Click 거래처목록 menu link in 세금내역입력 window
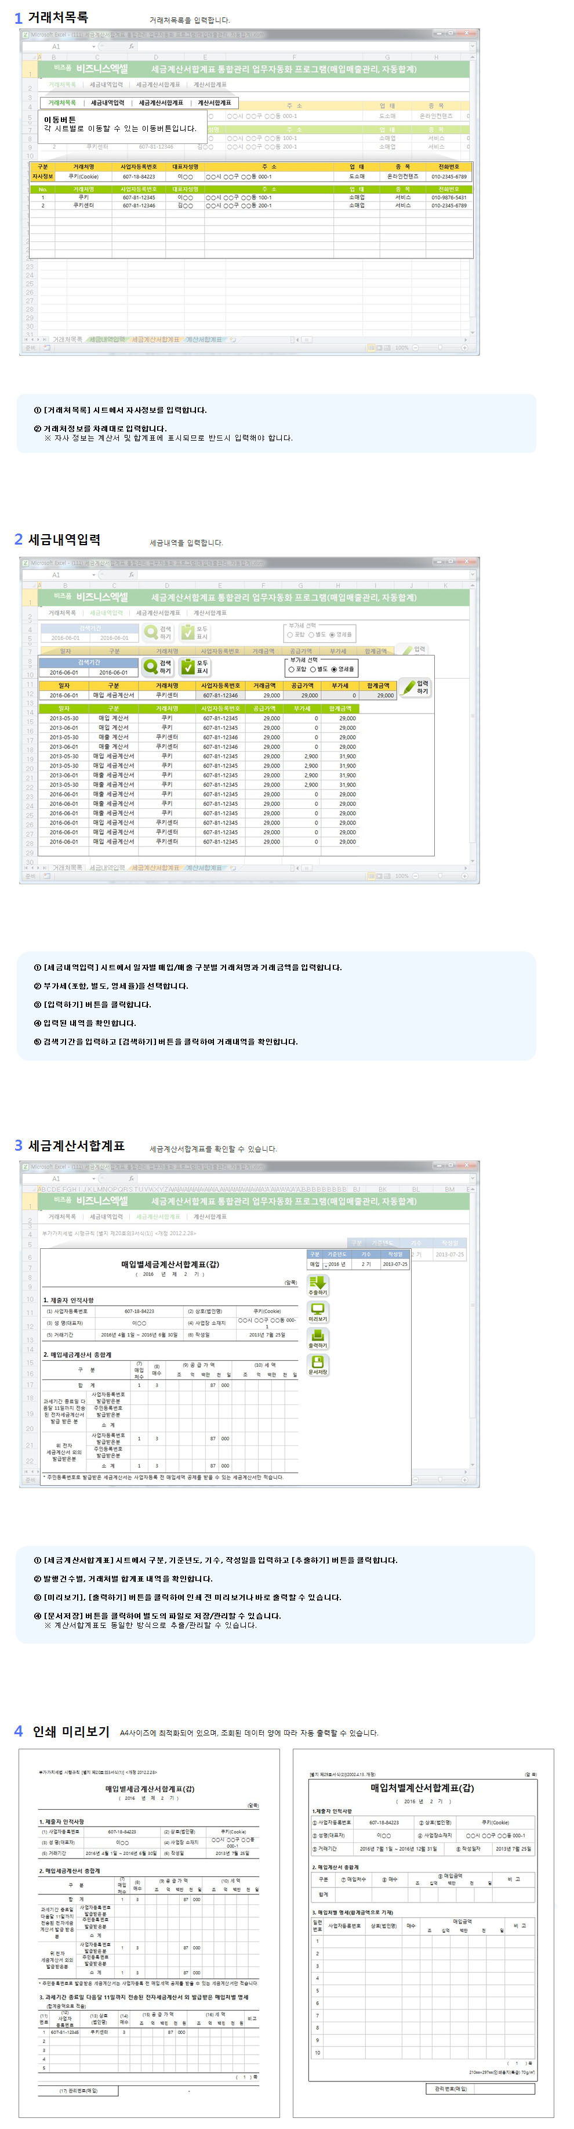The width and height of the screenshot is (574, 2129). [x=62, y=613]
